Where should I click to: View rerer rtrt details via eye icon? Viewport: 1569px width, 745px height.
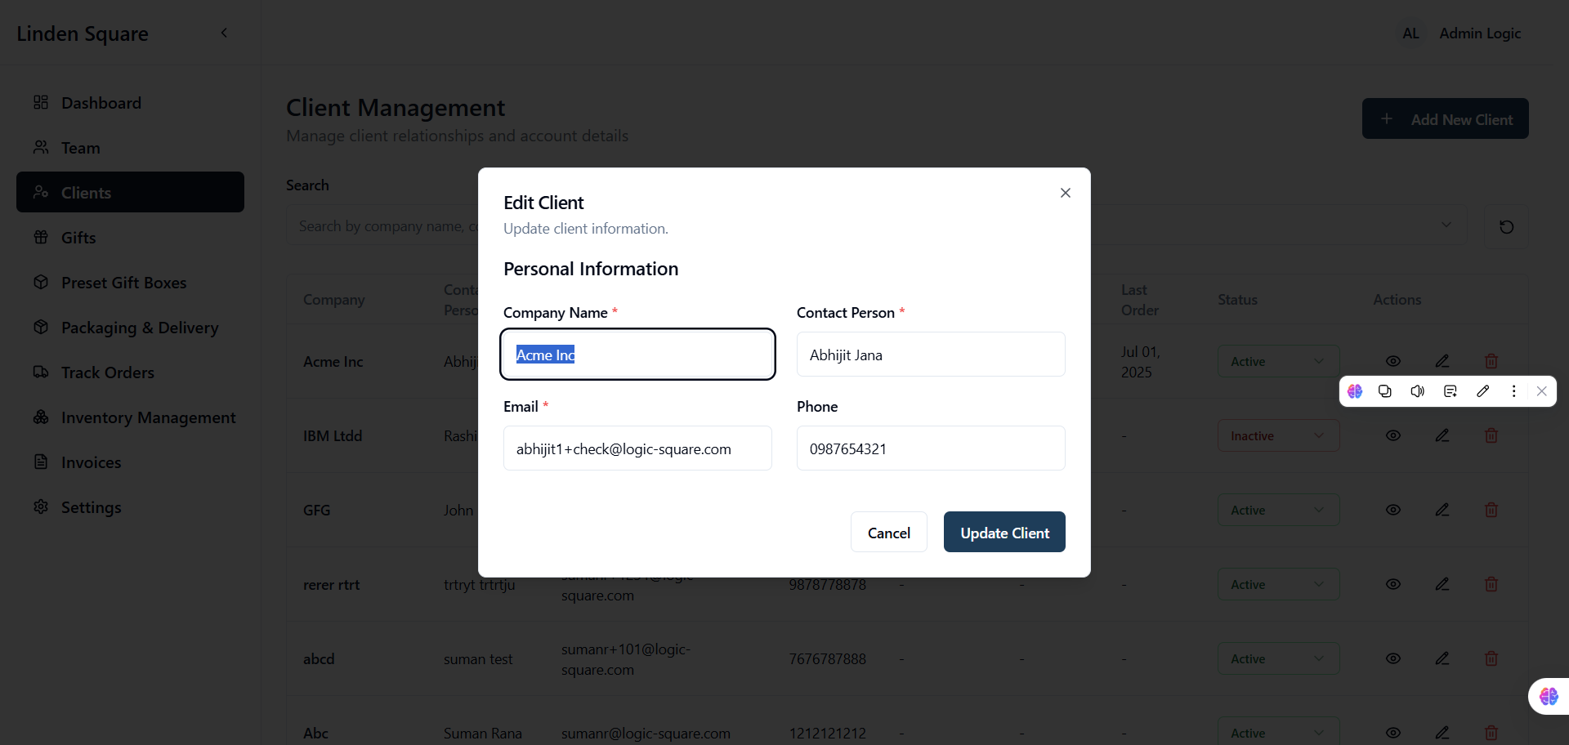(1393, 584)
